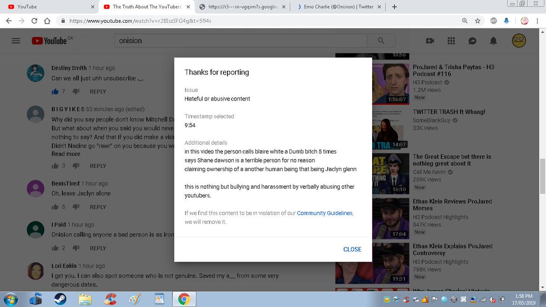Click the search box containing onision
This screenshot has height=307, width=546.
[x=241, y=40]
